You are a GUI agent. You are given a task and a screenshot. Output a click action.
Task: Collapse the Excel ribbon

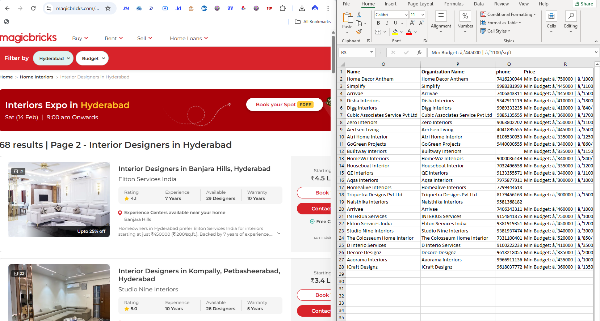click(x=596, y=41)
